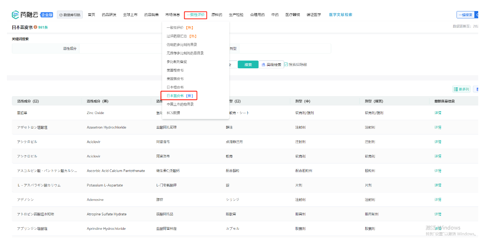Screen dimensions: 495x240
Task: Open the 全球上市 navigation menu
Action: point(130,15)
